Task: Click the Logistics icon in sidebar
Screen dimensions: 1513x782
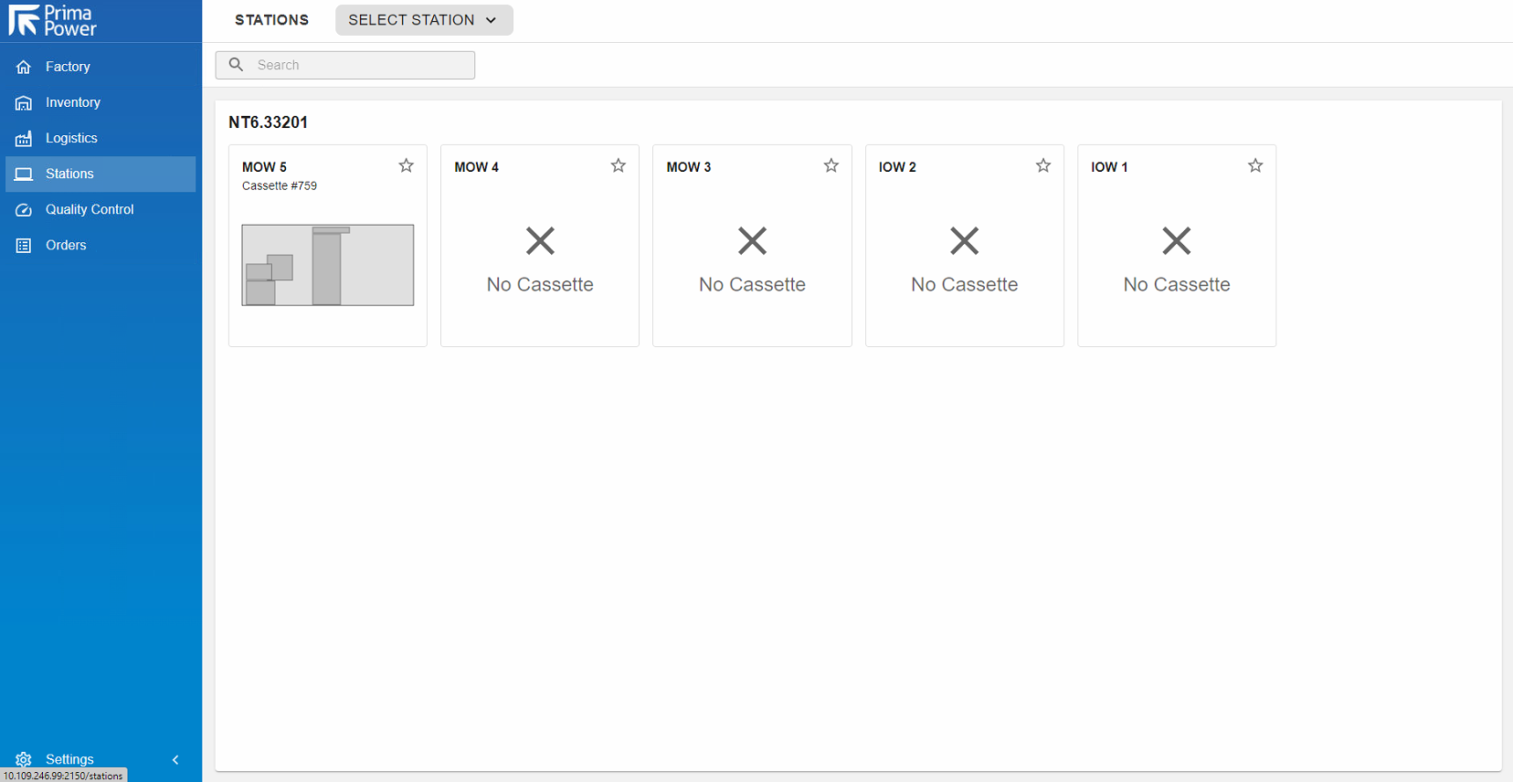Action: [x=24, y=139]
